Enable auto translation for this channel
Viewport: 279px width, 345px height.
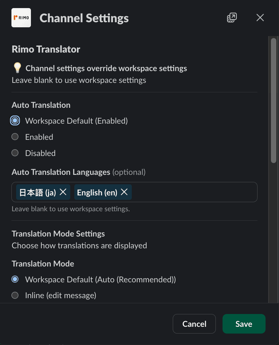(x=15, y=136)
